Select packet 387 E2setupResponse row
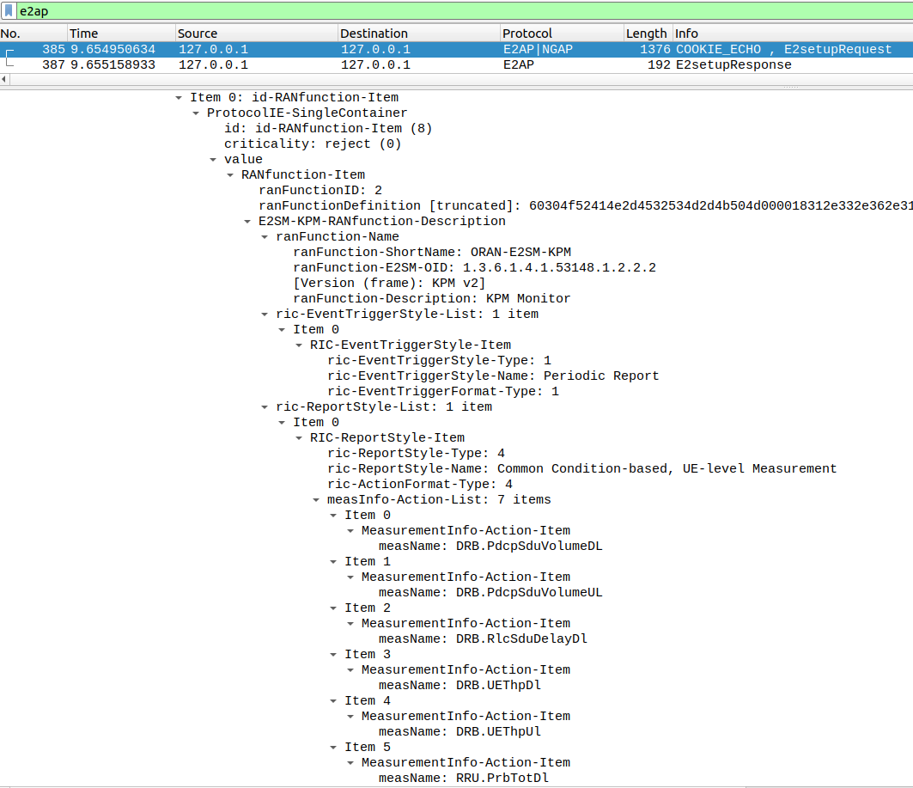The width and height of the screenshot is (913, 788). (429, 64)
